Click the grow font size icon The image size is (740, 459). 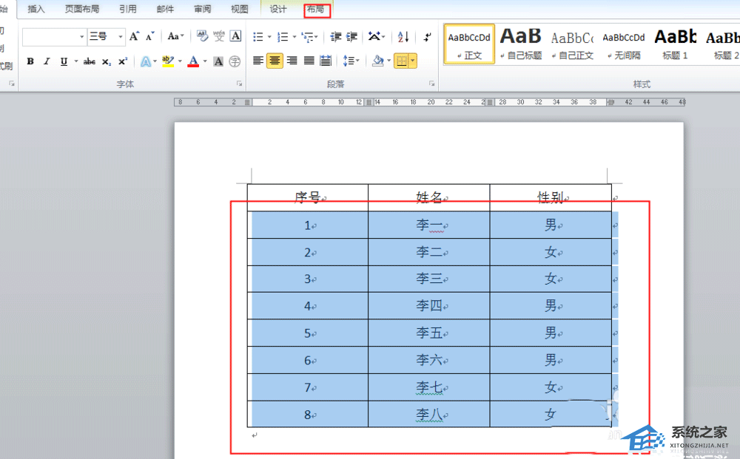tap(134, 36)
